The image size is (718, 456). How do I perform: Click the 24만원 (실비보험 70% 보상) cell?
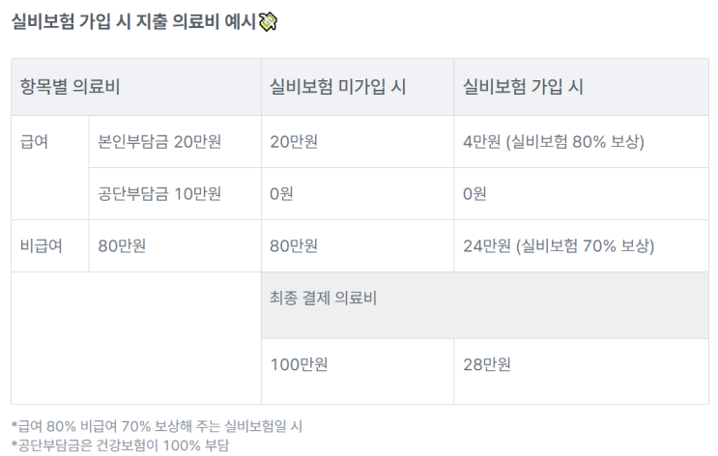click(581, 245)
